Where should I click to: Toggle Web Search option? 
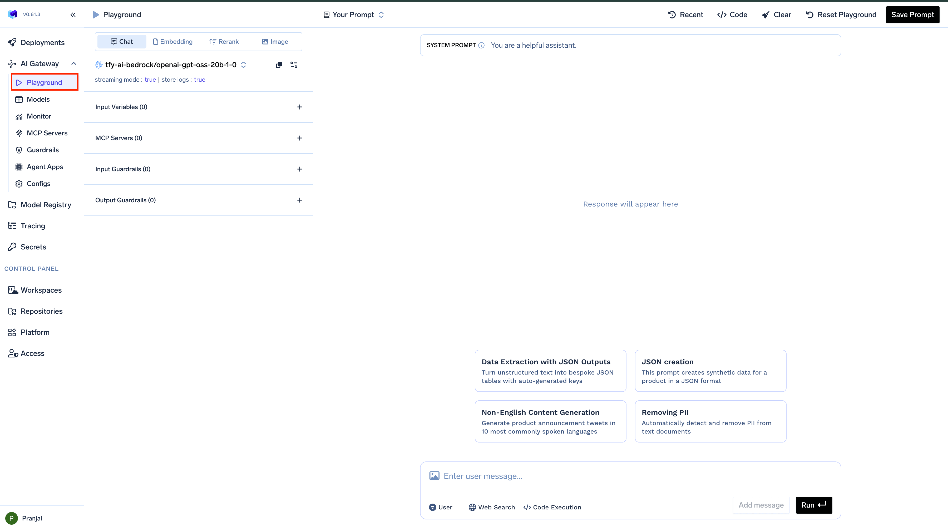(492, 508)
